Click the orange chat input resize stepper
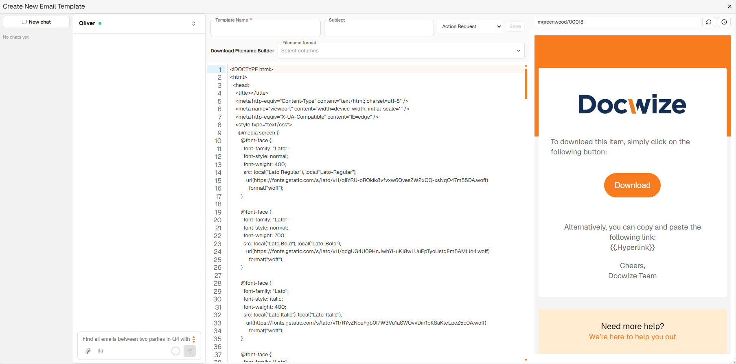Viewport: 736px width, 364px height. (x=194, y=339)
